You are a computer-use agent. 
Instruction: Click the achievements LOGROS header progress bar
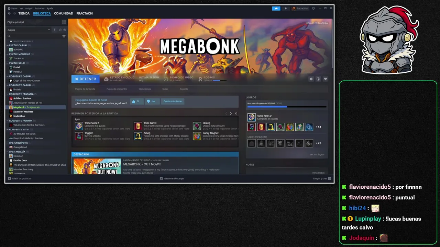[220, 81]
